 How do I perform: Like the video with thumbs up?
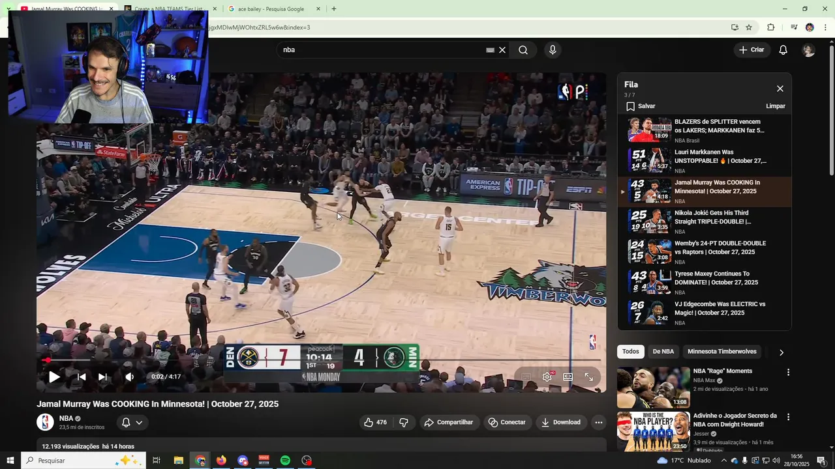pos(375,422)
